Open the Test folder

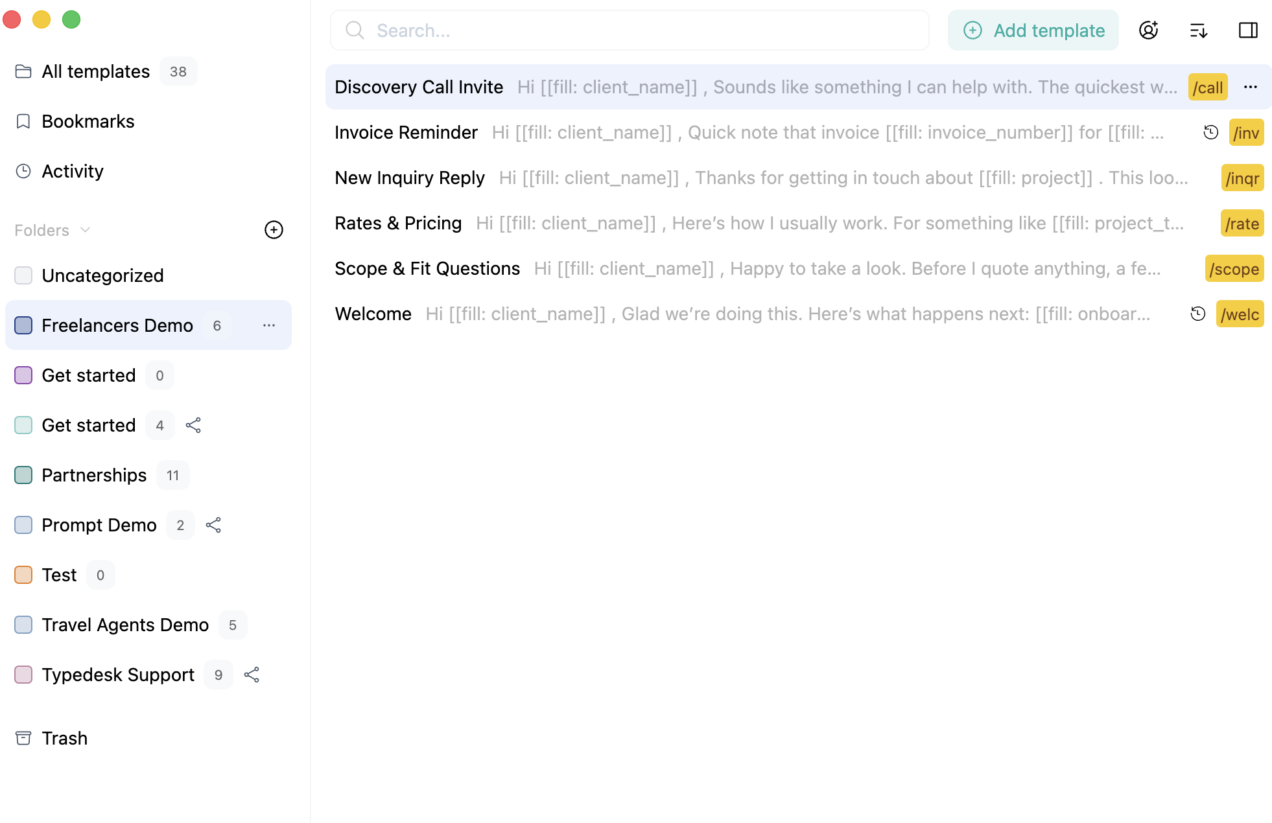[59, 575]
